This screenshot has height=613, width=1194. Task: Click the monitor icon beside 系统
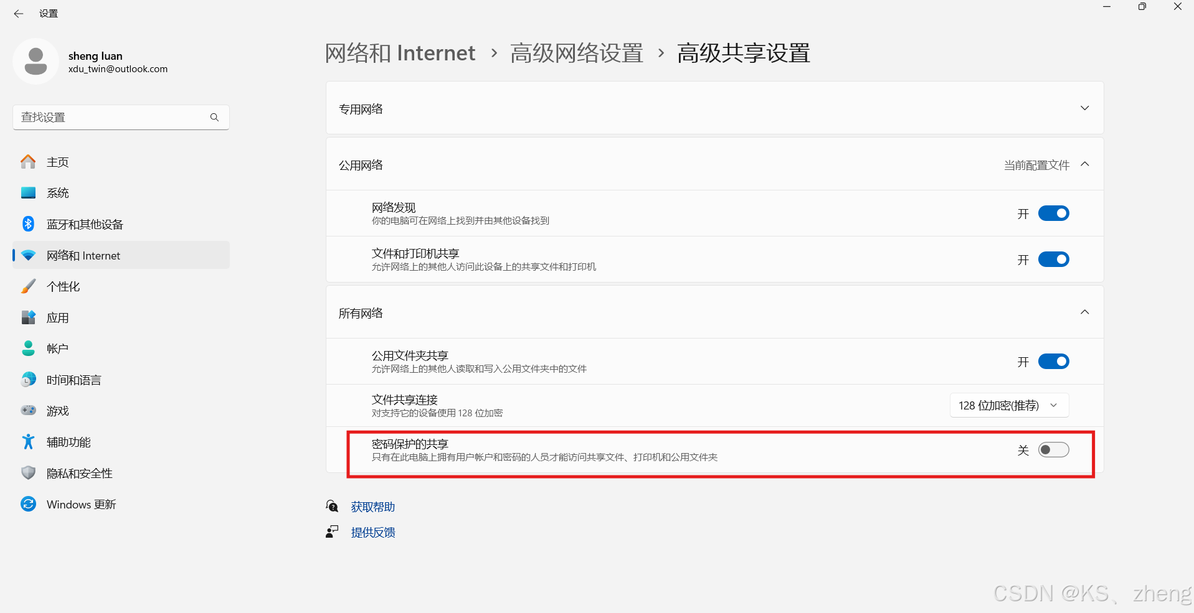[x=28, y=193]
